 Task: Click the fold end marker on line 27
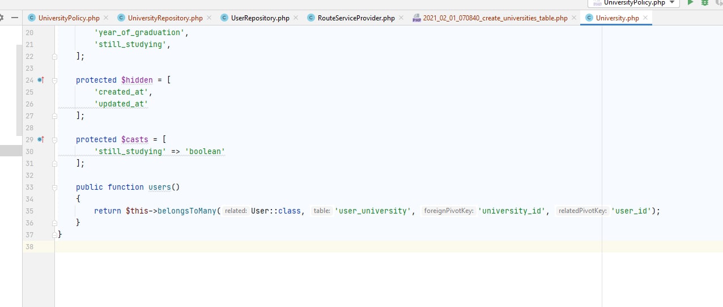point(55,116)
